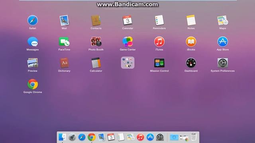Launch iTunes from the Launchpad grid
The image size is (255, 143).
(x=159, y=42)
